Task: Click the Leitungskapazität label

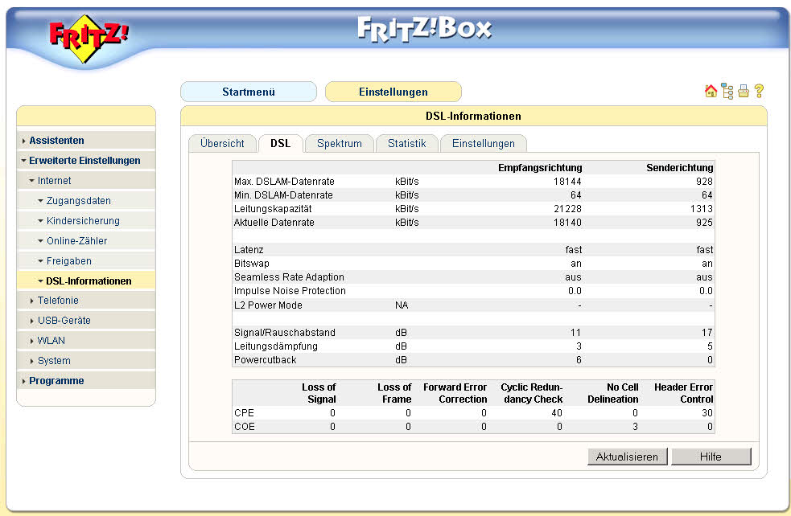Action: pos(273,209)
